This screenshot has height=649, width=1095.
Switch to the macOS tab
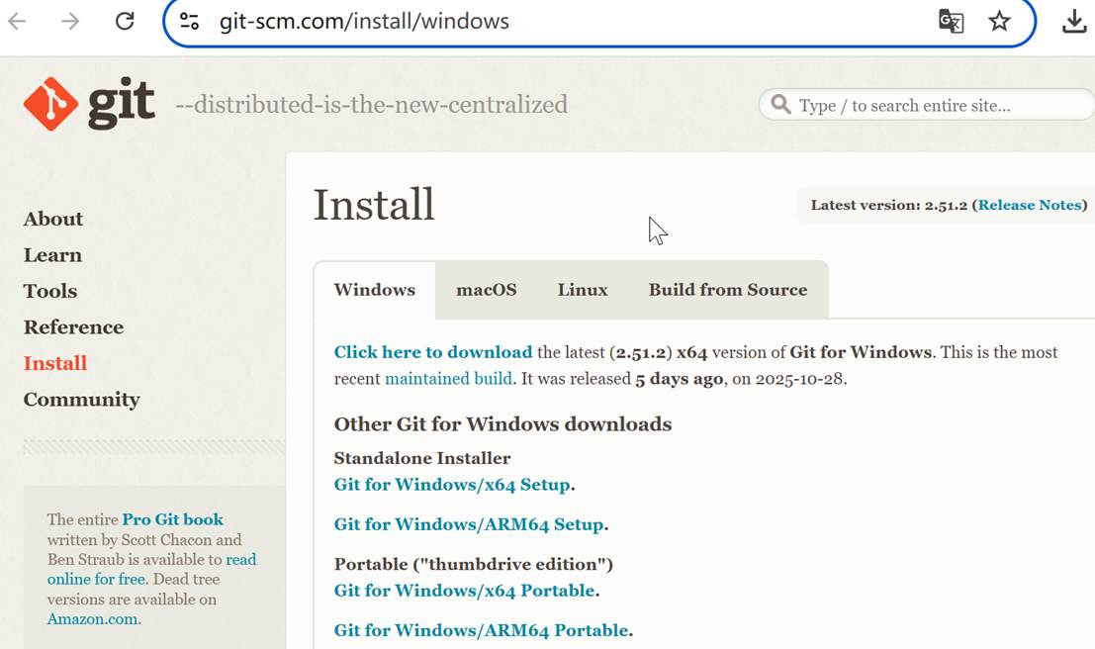(487, 290)
